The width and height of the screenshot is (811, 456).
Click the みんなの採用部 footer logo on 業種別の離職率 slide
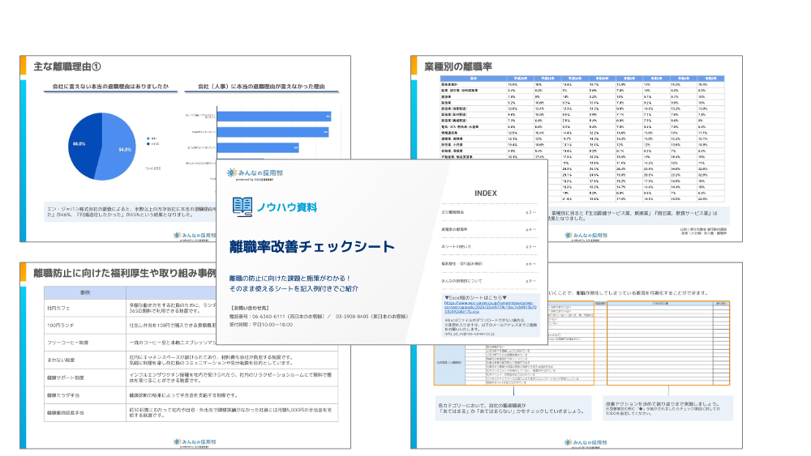click(x=586, y=236)
